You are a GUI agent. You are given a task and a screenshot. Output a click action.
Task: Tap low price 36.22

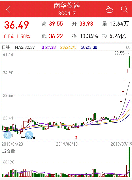point(56,36)
